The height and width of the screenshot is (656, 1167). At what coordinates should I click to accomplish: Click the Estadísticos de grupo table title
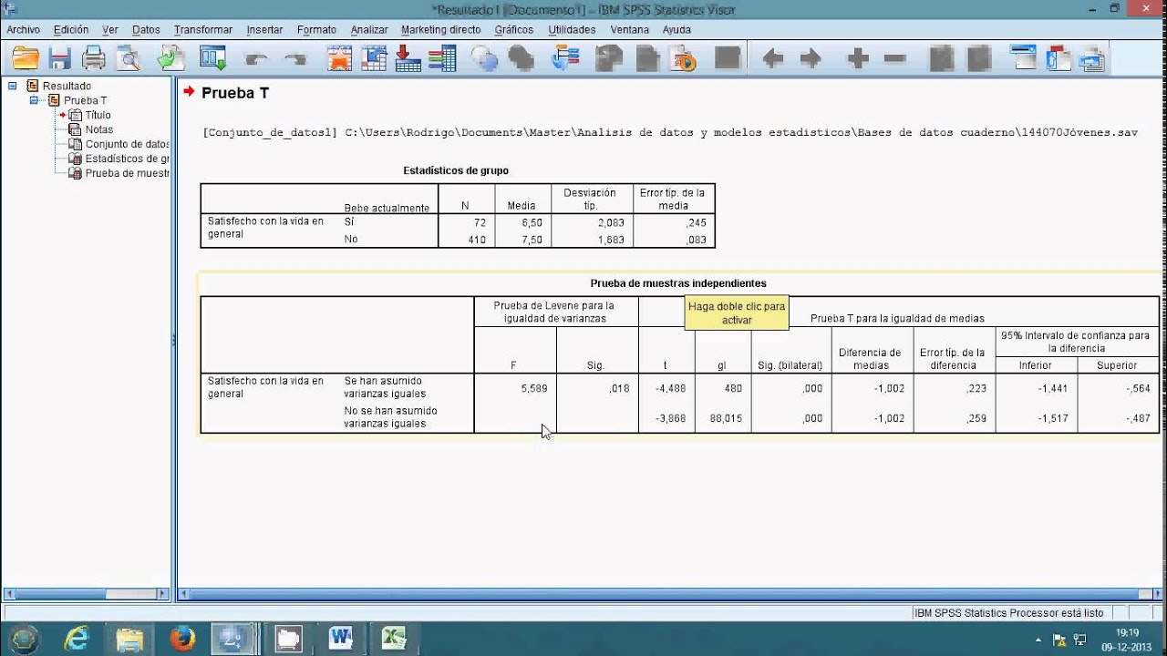click(456, 170)
